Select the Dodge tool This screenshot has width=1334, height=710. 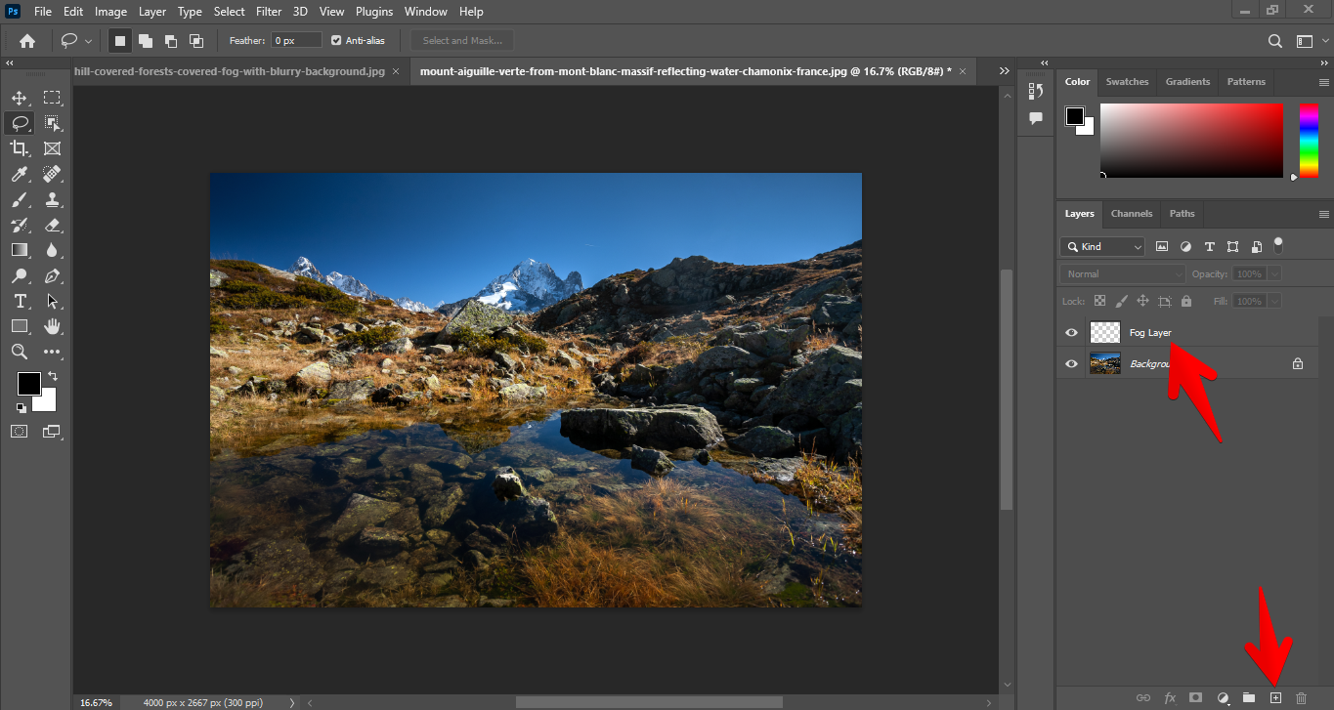tap(19, 275)
